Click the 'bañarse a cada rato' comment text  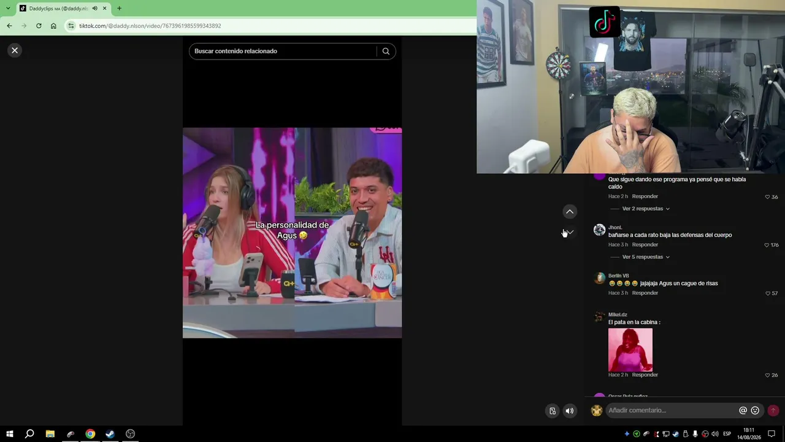(x=670, y=235)
